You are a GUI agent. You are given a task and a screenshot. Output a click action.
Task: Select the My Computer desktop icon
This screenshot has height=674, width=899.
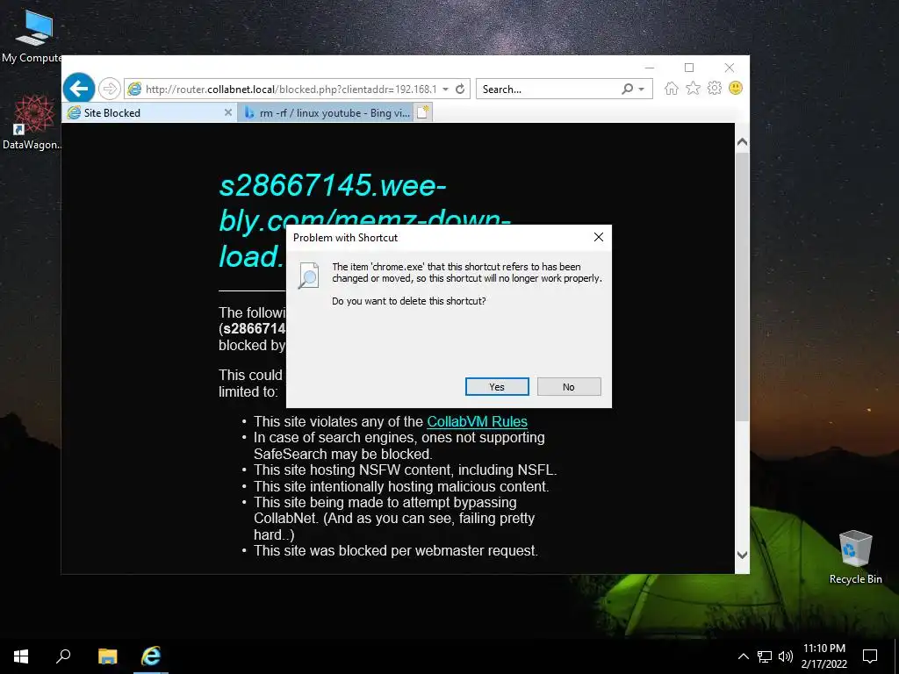(x=32, y=37)
